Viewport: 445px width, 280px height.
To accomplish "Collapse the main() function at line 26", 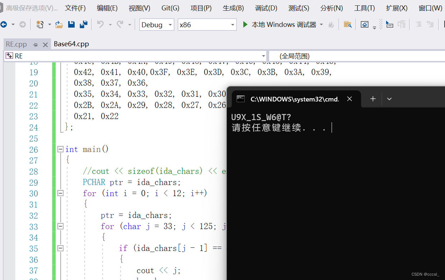I will point(60,149).
